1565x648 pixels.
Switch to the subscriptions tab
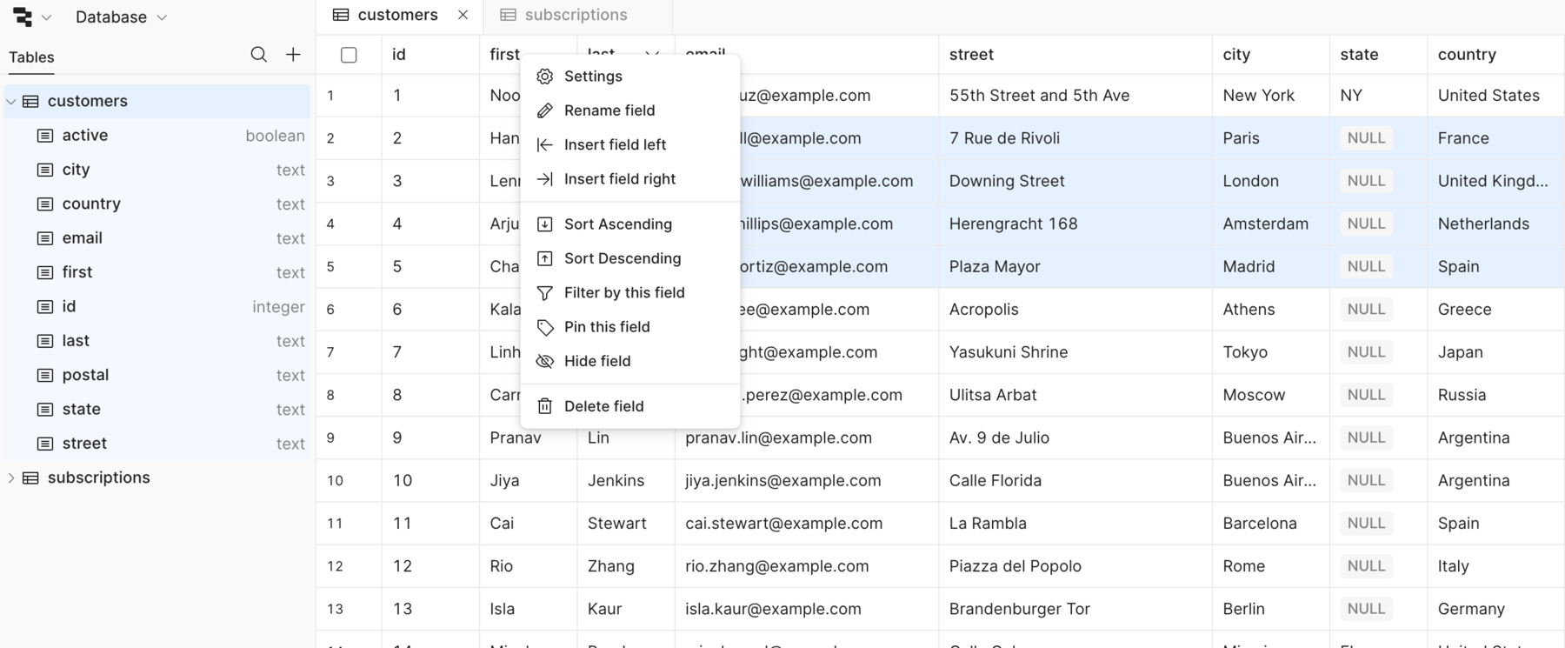576,15
